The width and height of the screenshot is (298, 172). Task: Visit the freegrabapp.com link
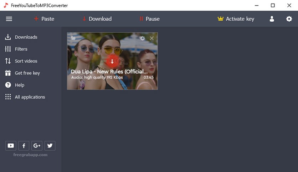[x=30, y=155]
